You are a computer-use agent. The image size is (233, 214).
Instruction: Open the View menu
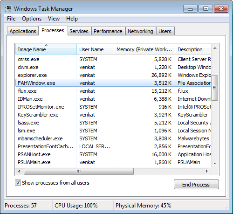point(54,19)
